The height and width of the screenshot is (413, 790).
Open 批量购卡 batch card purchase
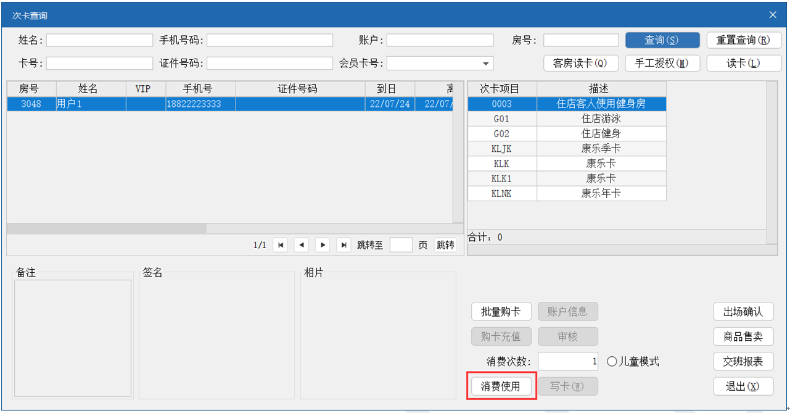click(x=501, y=312)
